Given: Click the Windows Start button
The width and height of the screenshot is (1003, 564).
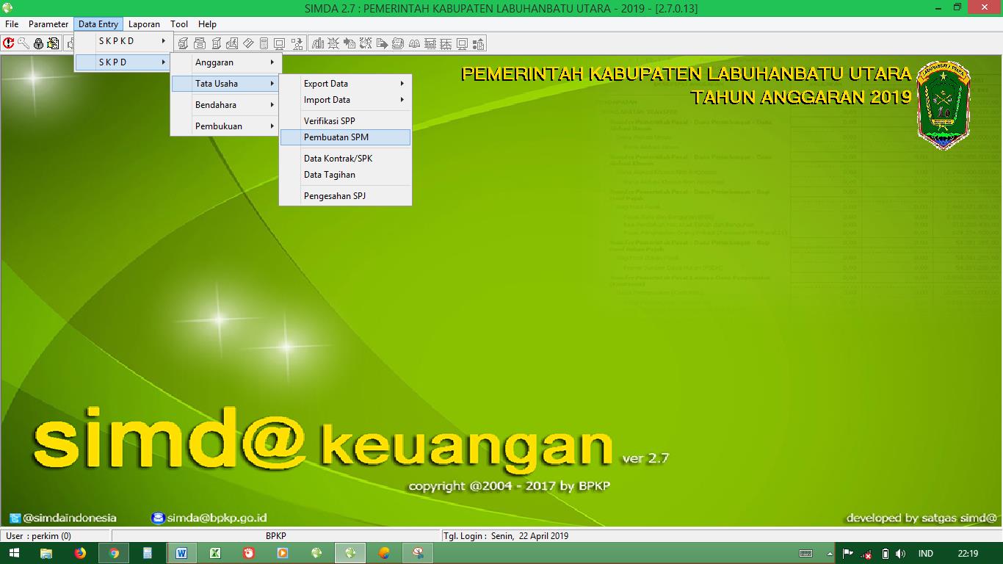Looking at the screenshot, I should pos(12,553).
